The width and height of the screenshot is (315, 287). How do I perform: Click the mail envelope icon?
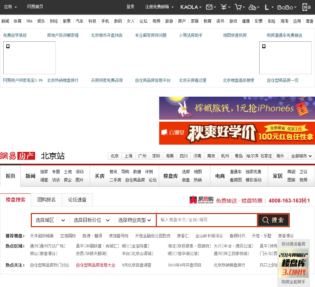click(209, 7)
